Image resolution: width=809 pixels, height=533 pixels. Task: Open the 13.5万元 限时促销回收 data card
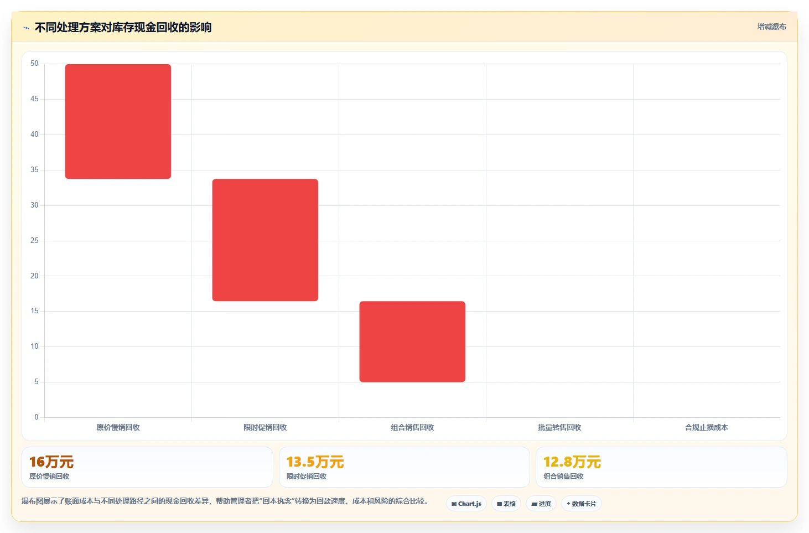coord(404,467)
